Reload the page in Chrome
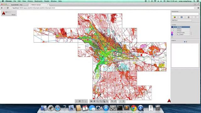This screenshot has width=201, height=113. pyautogui.click(x=8, y=8)
